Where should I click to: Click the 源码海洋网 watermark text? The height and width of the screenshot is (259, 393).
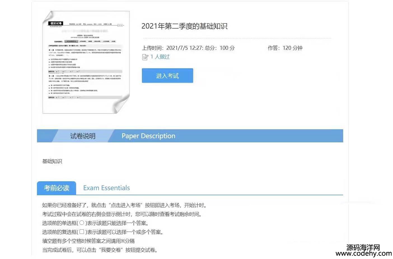[x=363, y=247]
